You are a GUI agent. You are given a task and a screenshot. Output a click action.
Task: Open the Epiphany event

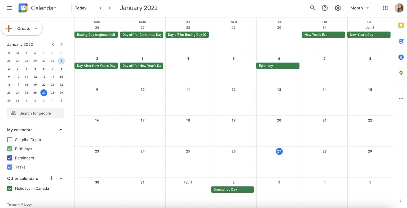tap(278, 66)
